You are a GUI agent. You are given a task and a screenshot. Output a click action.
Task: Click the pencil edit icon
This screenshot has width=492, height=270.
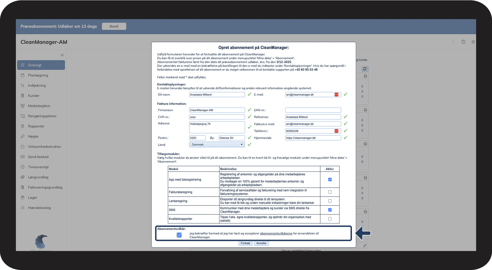(x=365, y=246)
